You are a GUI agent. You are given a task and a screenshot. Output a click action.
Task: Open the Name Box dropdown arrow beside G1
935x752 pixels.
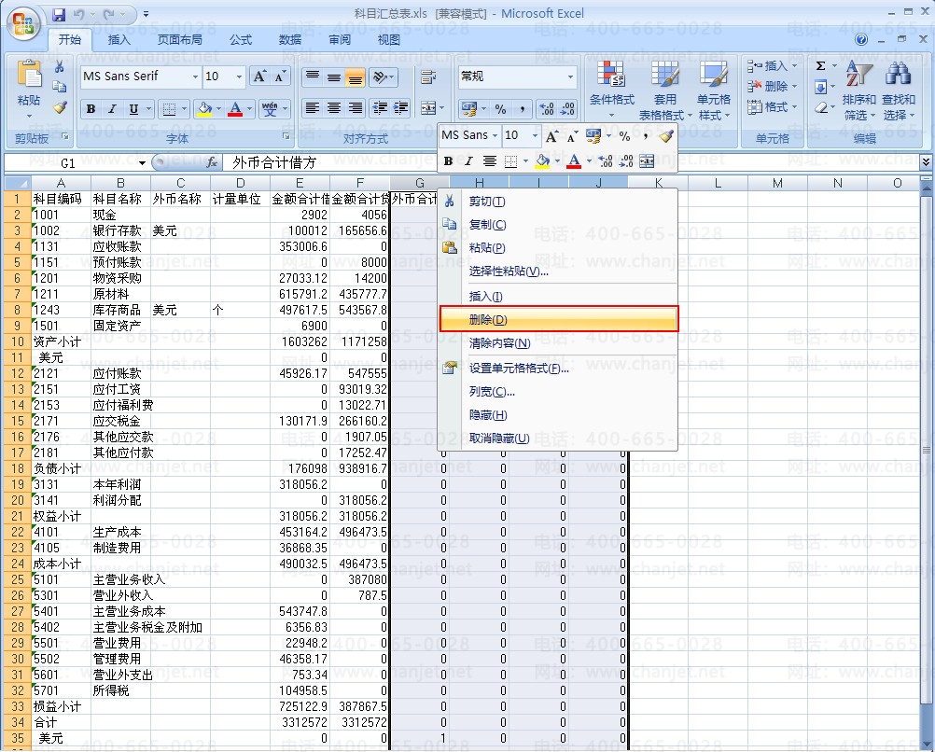tap(143, 162)
